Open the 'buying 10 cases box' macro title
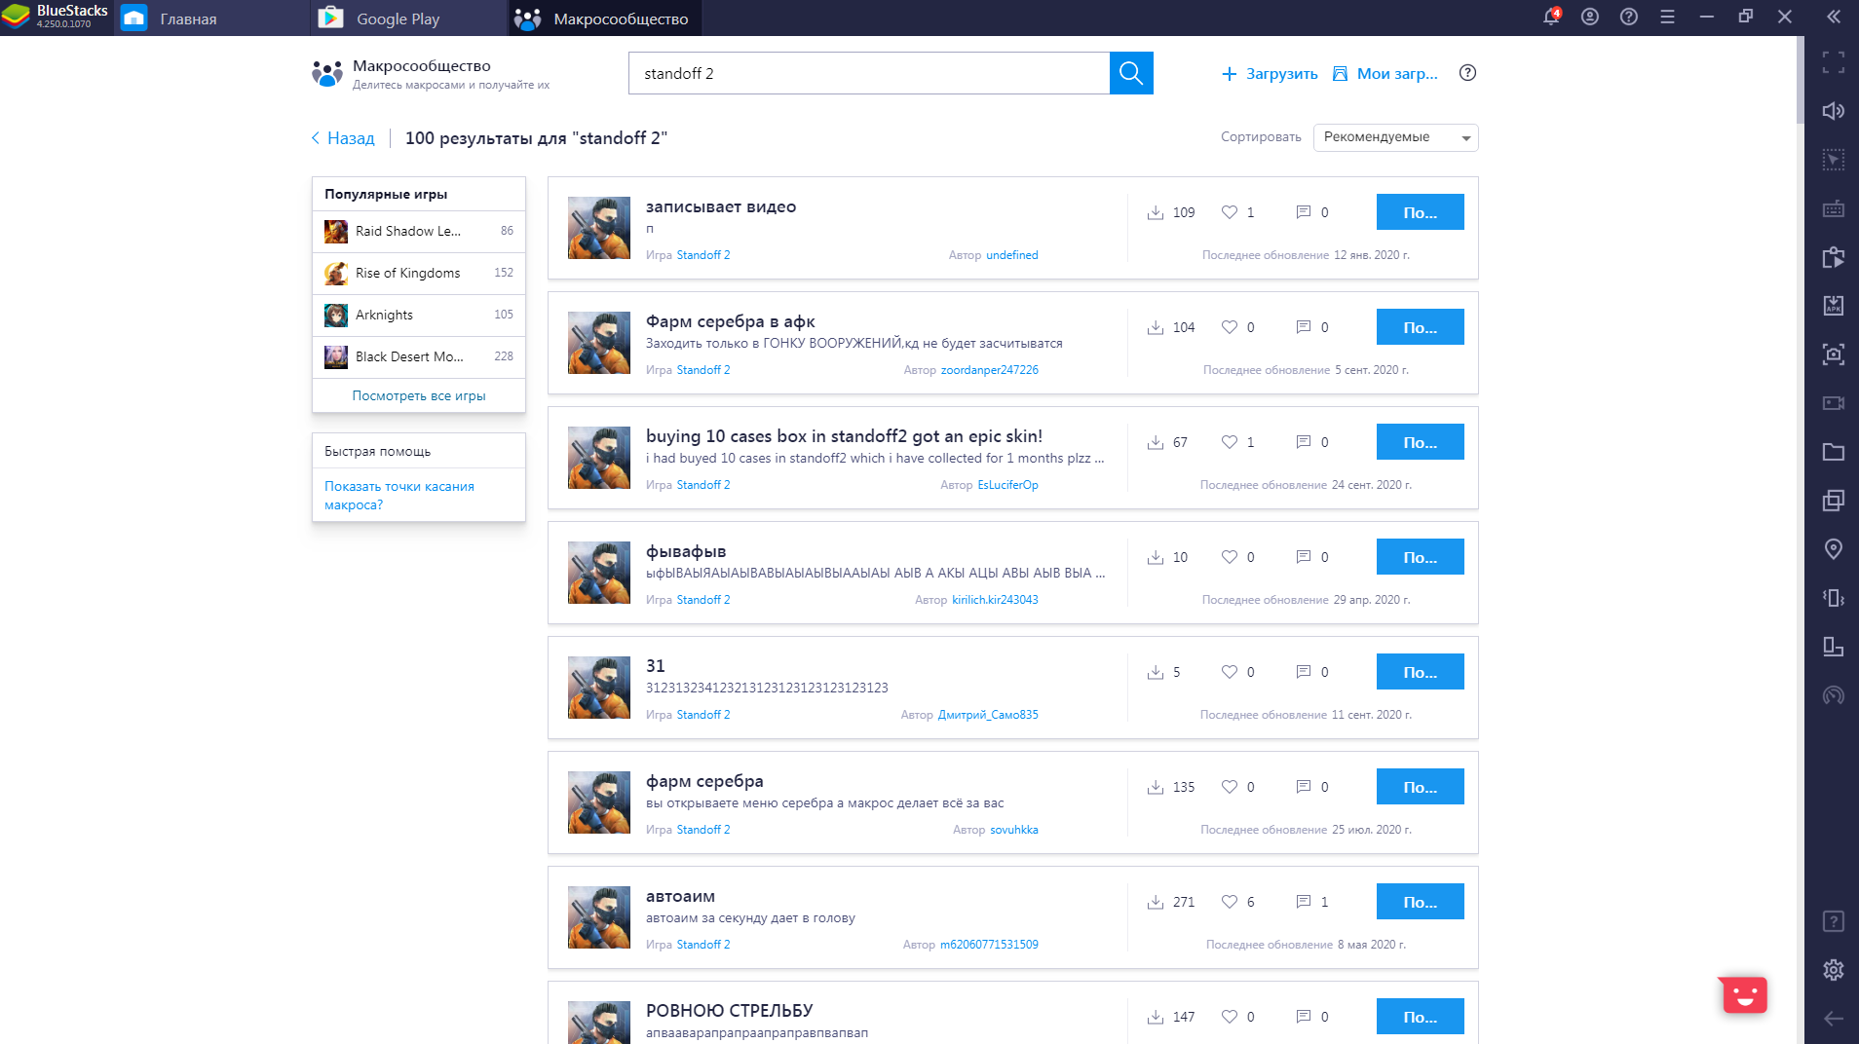 pyautogui.click(x=844, y=436)
